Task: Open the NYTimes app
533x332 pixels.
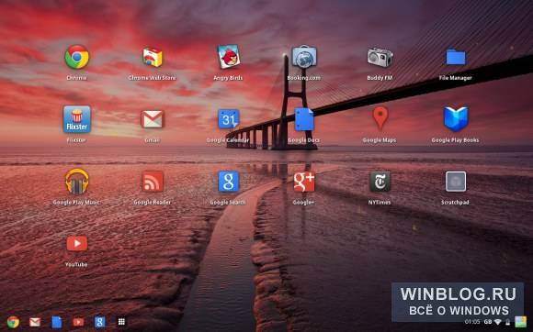Action: point(380,182)
